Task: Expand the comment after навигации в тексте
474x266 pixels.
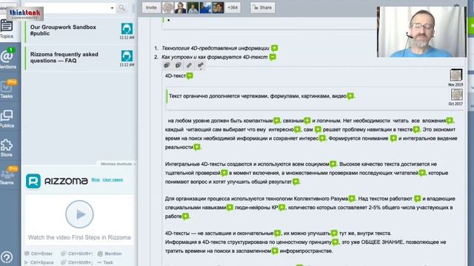Action: tap(416, 129)
